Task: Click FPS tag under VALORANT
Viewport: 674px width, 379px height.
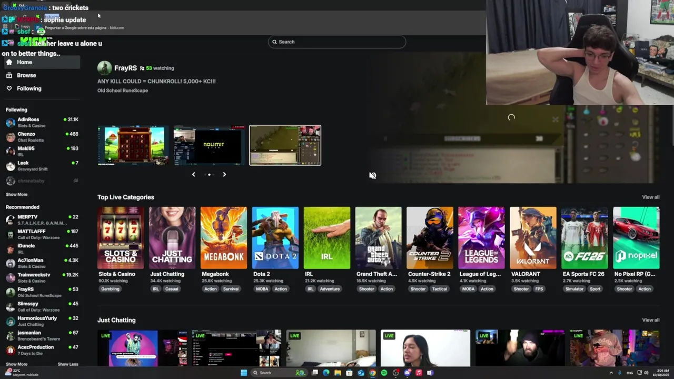Action: click(x=539, y=289)
